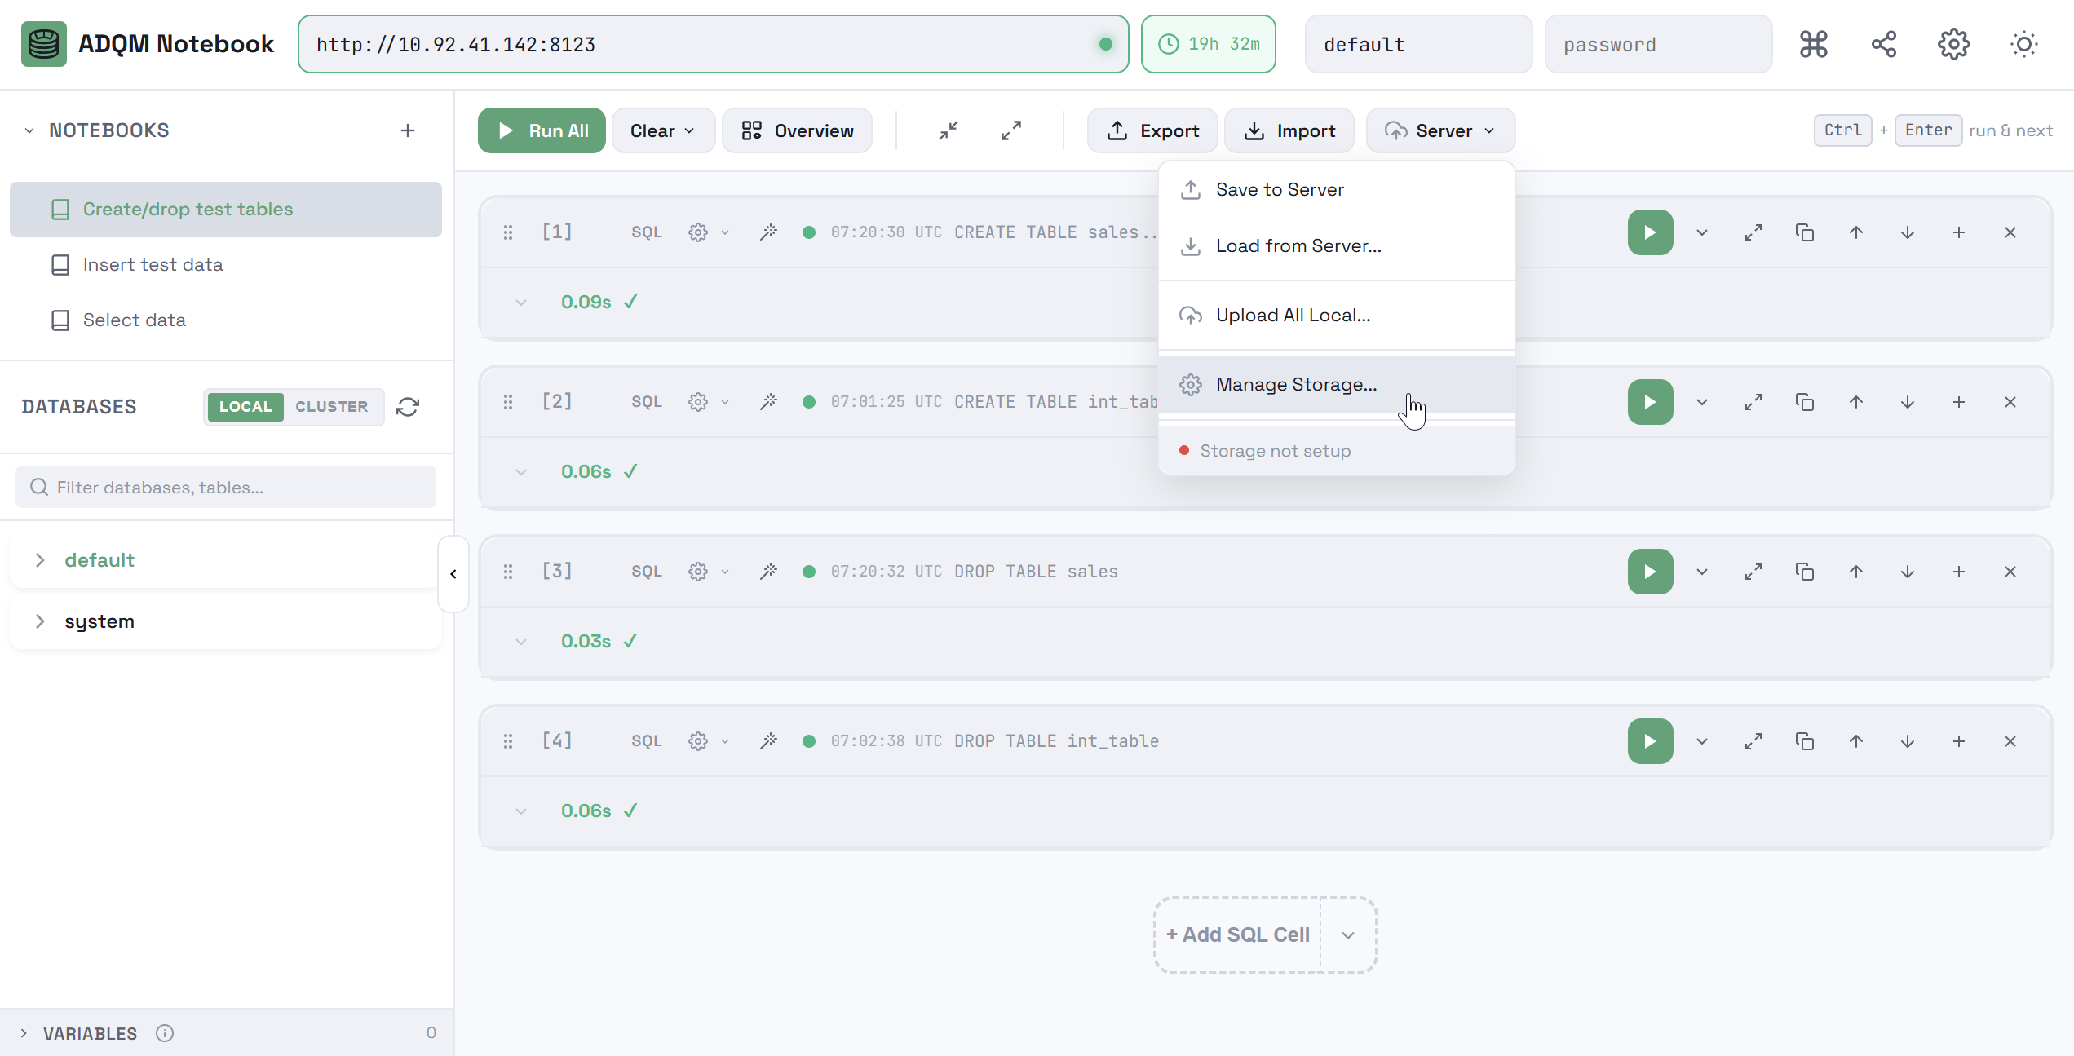The image size is (2074, 1056).
Task: Open Select data notebook
Action: tap(226, 320)
